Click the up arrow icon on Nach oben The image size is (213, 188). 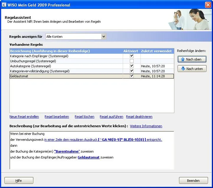pyautogui.click(x=183, y=59)
